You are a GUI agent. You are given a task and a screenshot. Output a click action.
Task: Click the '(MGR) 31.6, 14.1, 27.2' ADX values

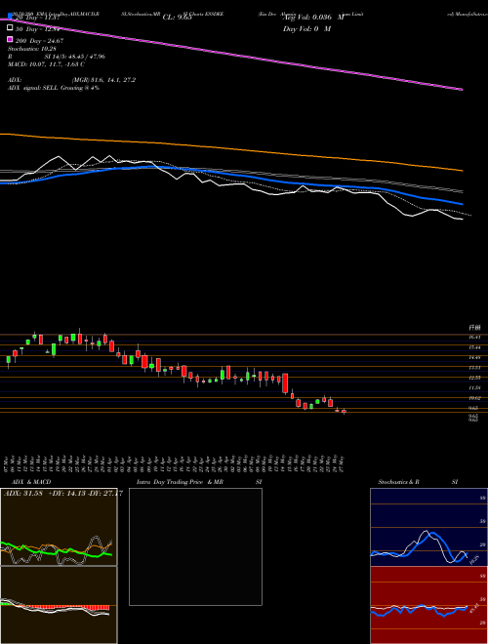coord(103,80)
